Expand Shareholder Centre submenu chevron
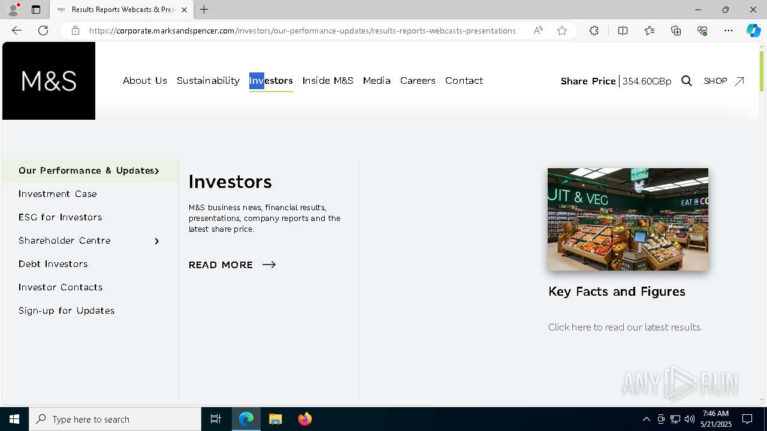 [157, 241]
